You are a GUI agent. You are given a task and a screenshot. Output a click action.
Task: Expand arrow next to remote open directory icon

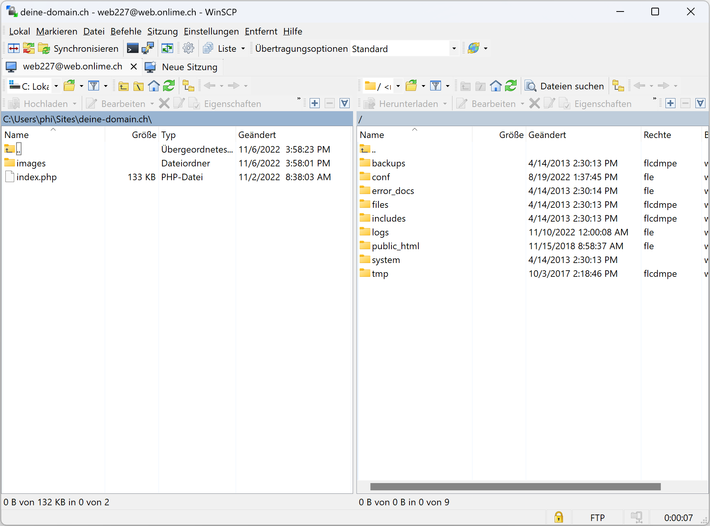[x=423, y=86]
